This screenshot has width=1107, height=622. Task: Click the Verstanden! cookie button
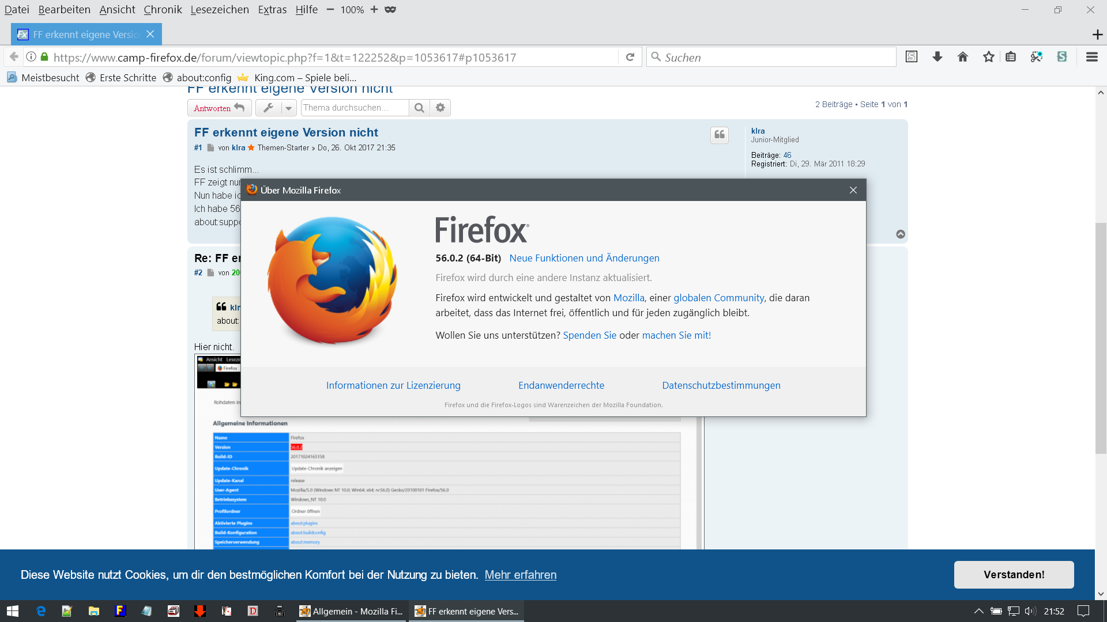[1014, 575]
